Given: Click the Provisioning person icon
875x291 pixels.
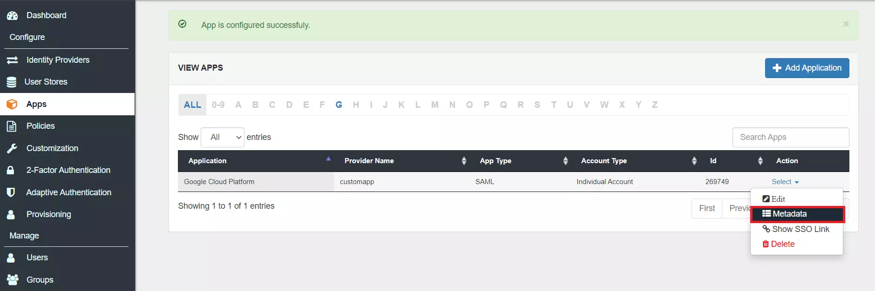Looking at the screenshot, I should (x=11, y=214).
